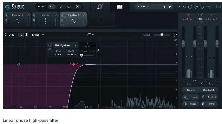Select the Equalizer 2 module curve icon
The image size is (222, 124).
point(74,21)
